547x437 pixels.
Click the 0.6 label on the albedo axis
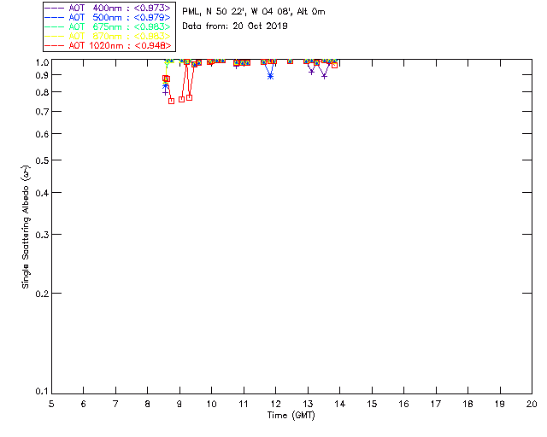(42, 134)
